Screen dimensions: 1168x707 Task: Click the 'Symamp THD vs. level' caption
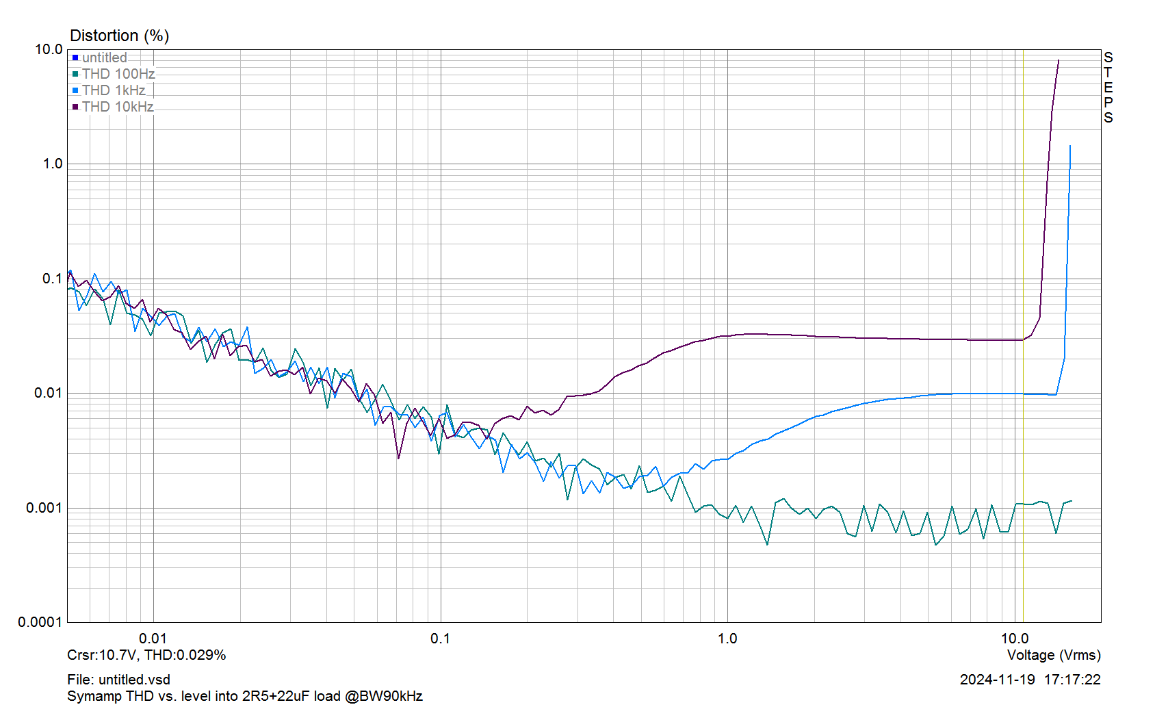click(245, 696)
